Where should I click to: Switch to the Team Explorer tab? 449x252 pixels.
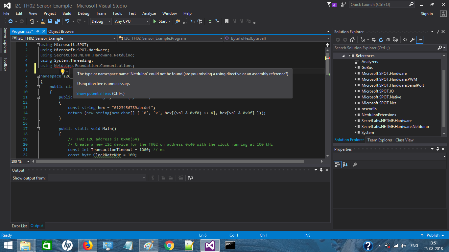(380, 140)
